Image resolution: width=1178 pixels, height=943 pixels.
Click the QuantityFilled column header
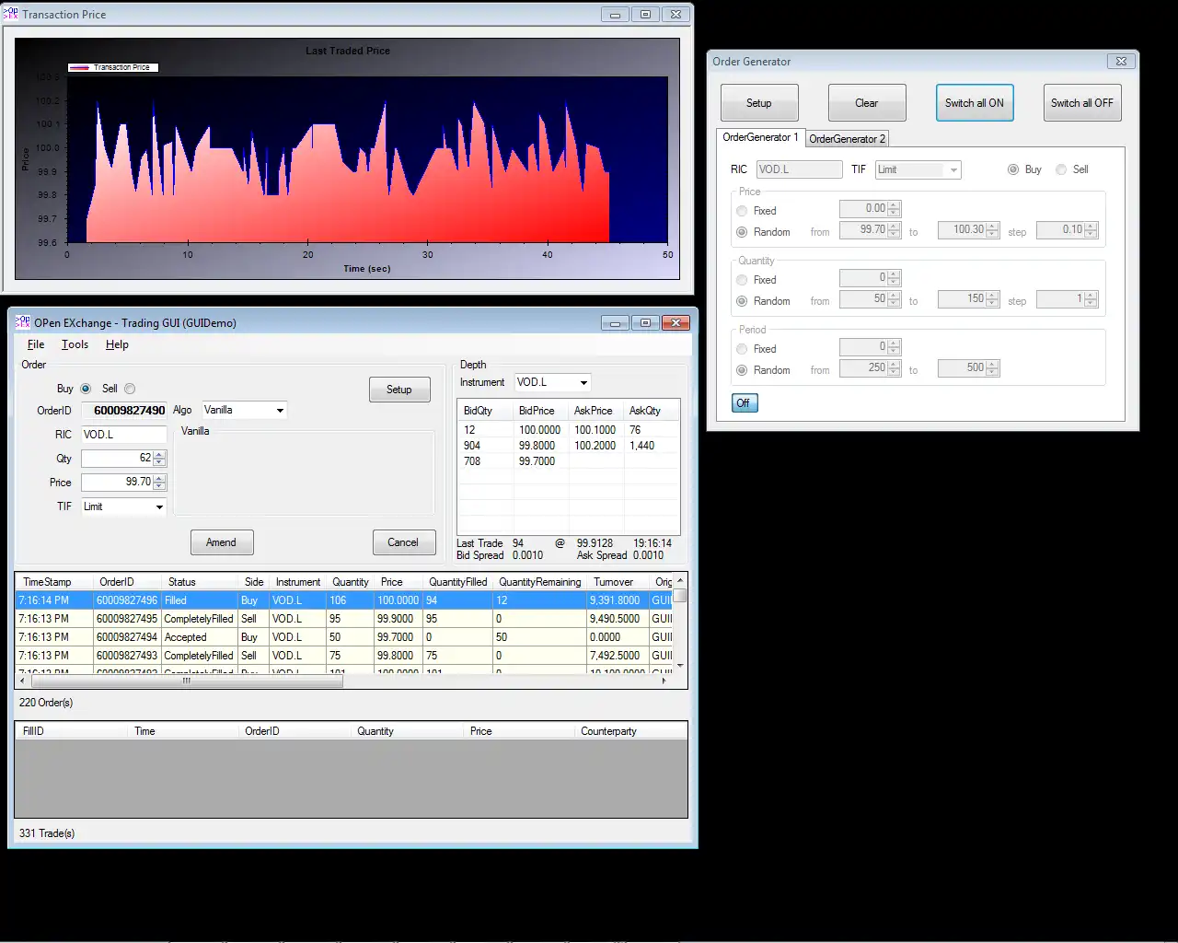click(457, 582)
